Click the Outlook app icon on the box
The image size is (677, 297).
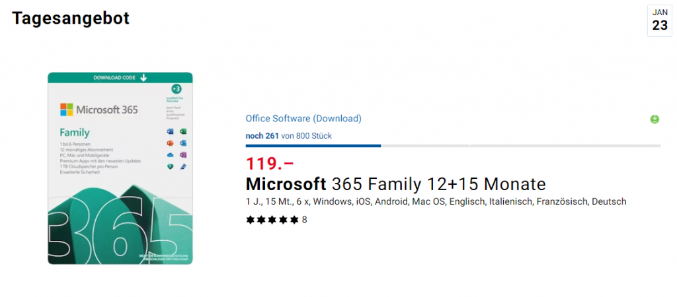(182, 143)
